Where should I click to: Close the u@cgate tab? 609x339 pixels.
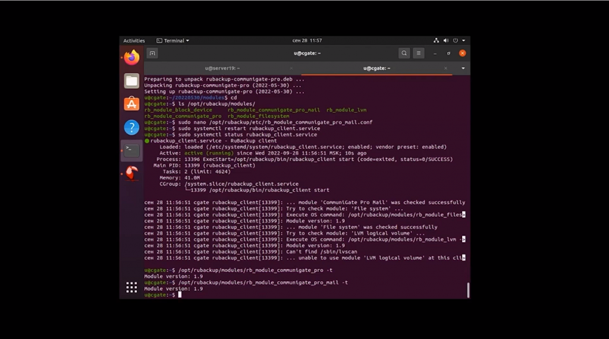[445, 68]
